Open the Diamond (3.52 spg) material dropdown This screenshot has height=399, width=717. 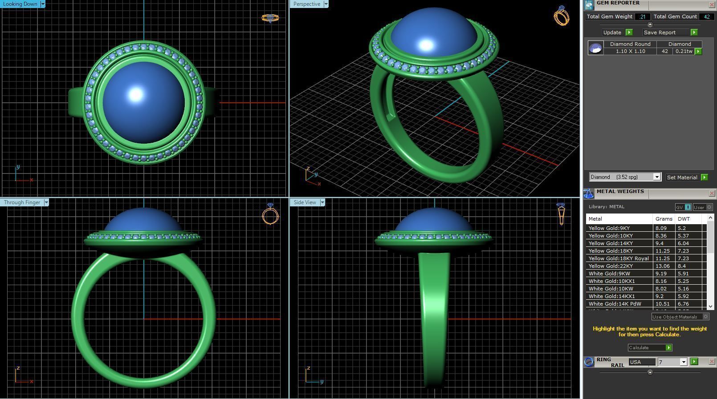(x=656, y=177)
